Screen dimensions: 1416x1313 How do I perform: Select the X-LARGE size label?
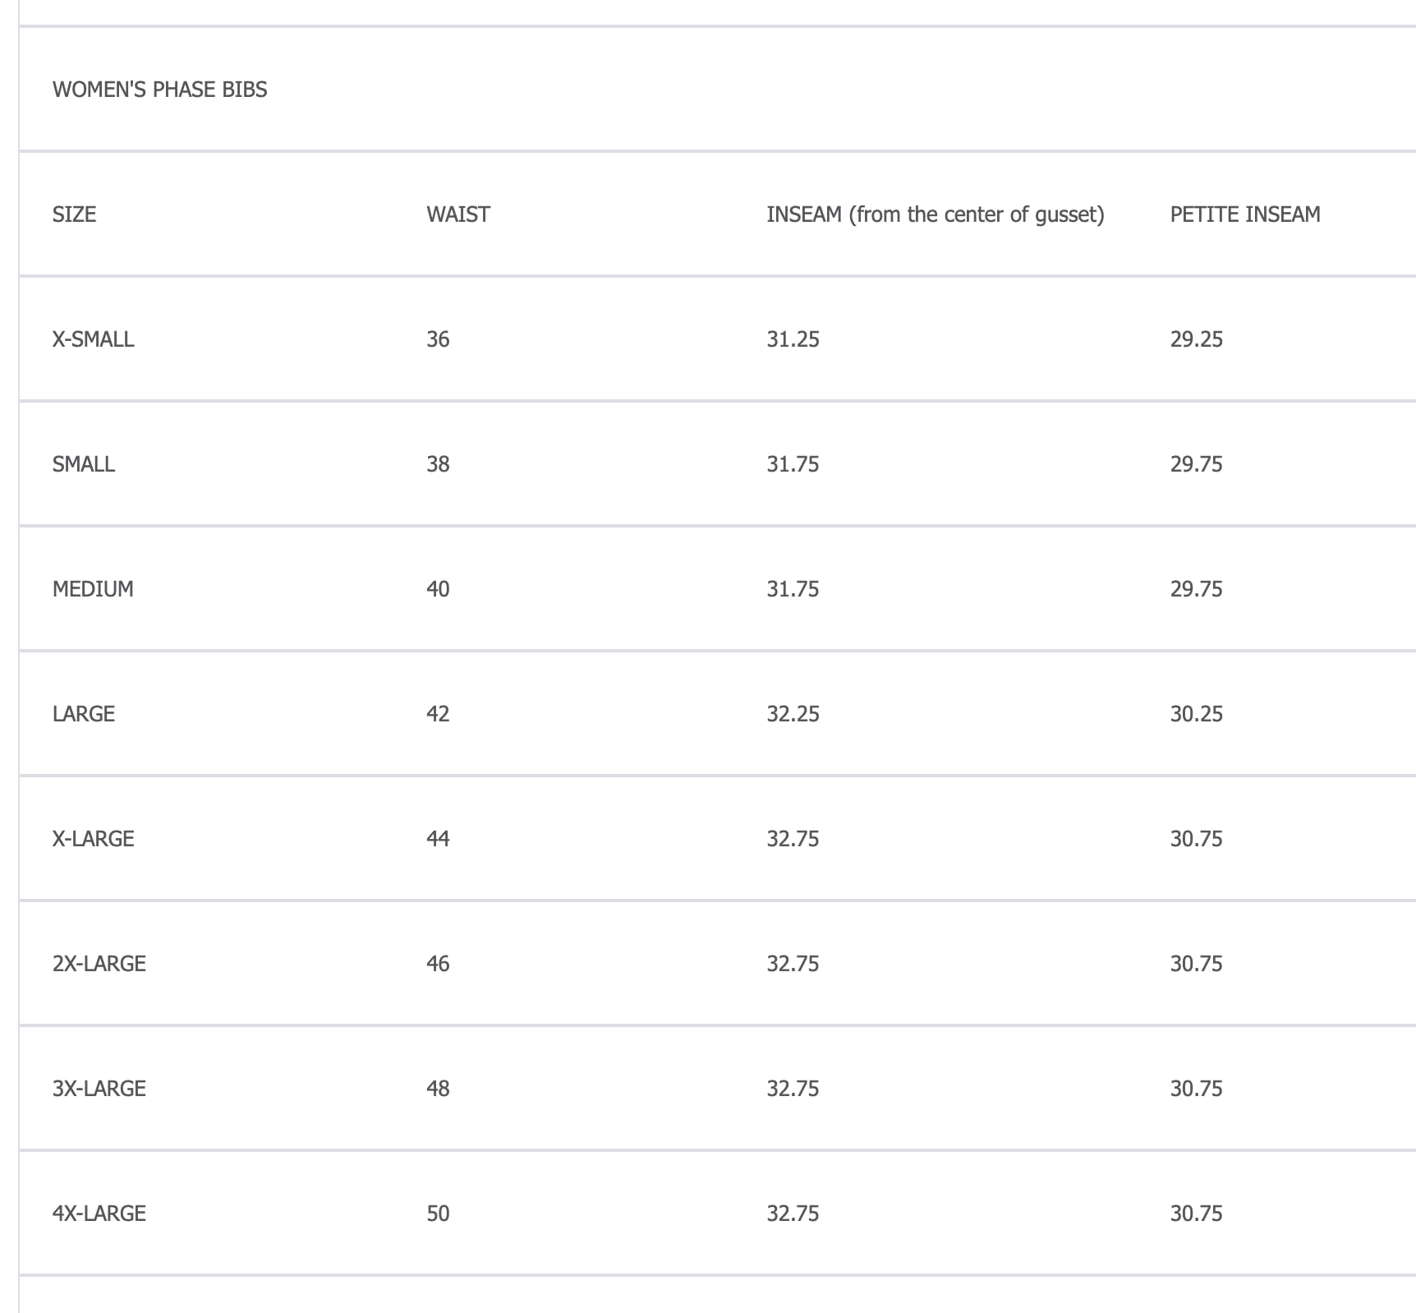(93, 839)
